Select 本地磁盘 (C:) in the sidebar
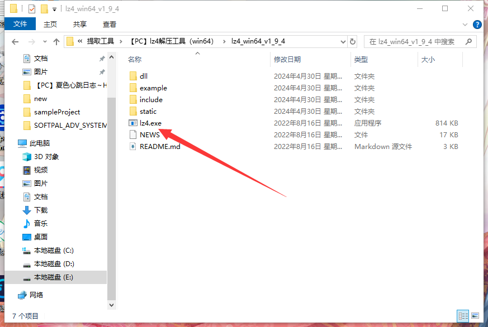The width and height of the screenshot is (488, 327). click(54, 251)
